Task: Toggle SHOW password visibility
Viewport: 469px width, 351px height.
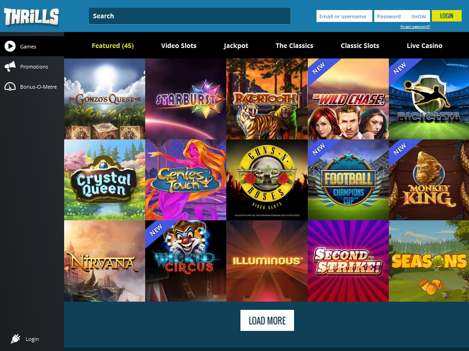Action: [419, 16]
